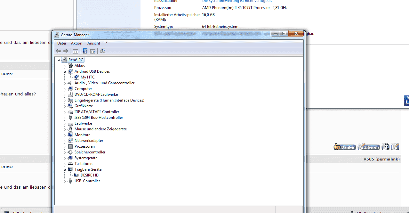Click the multi-quote icon beside Zitieren
This screenshot has height=213, width=409.
pos(385,147)
